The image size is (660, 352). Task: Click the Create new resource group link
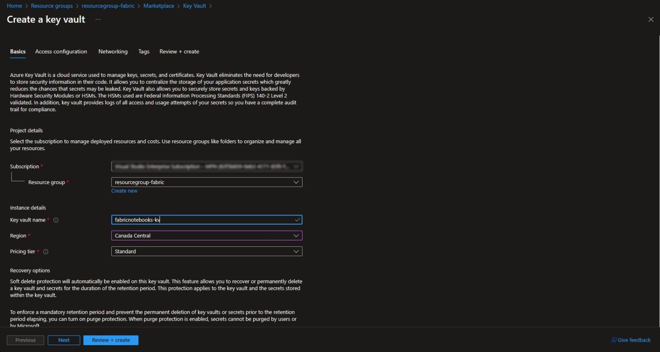(124, 191)
